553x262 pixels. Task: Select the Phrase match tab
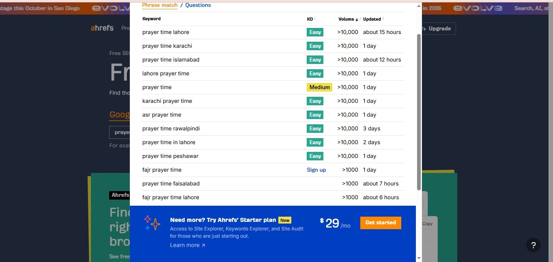[x=160, y=5]
